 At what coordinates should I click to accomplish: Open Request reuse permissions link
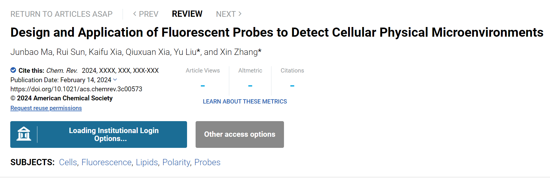tap(46, 108)
